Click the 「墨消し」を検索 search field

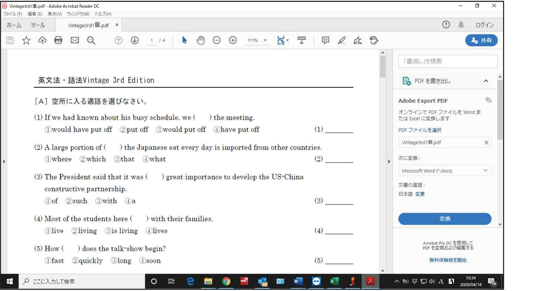448,61
